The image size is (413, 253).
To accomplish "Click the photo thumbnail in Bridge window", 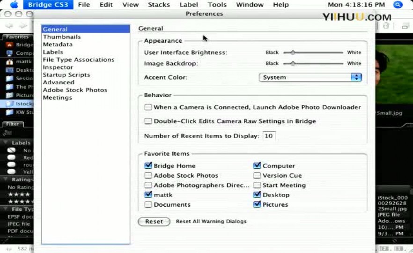I will point(394,74).
